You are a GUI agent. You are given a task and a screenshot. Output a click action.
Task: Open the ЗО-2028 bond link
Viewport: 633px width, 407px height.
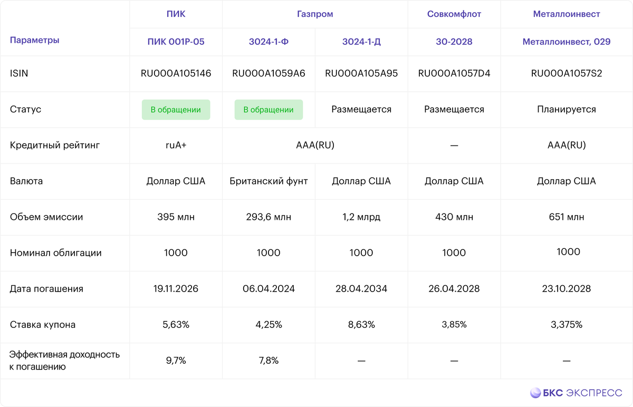(x=454, y=42)
